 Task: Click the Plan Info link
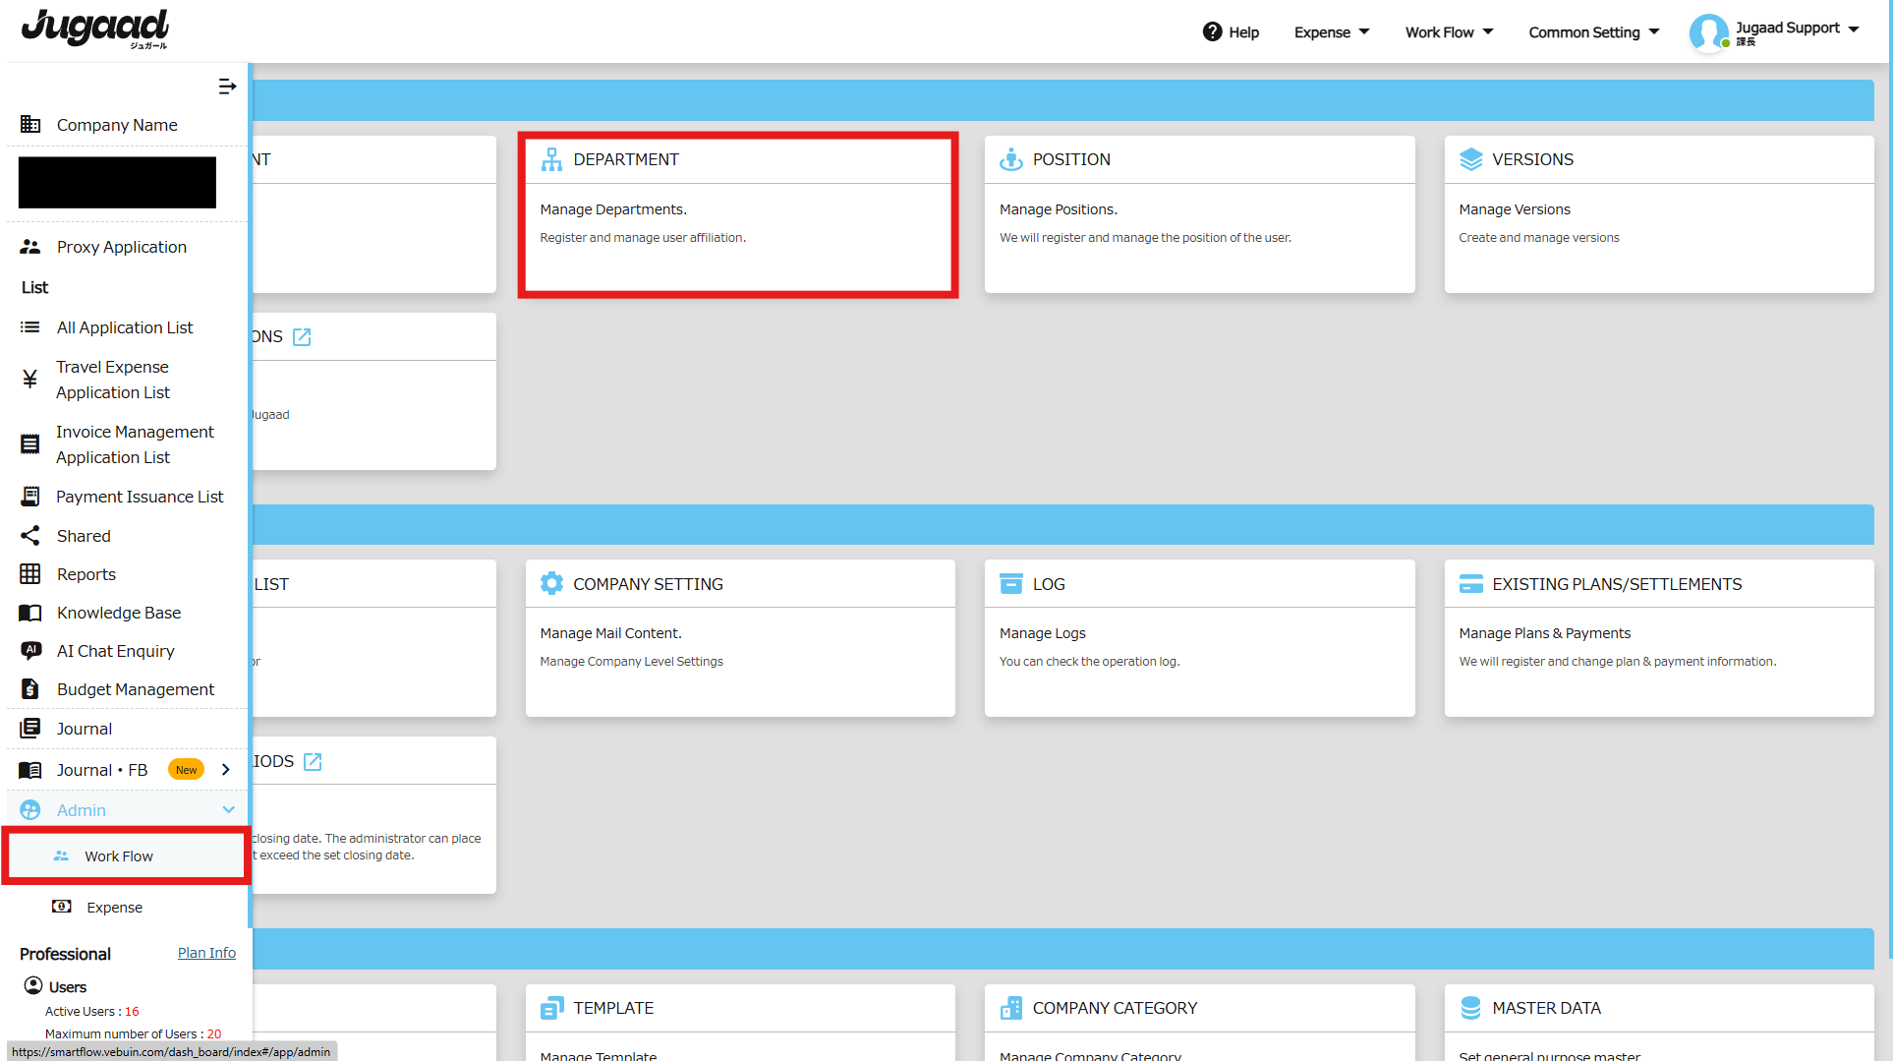click(206, 953)
